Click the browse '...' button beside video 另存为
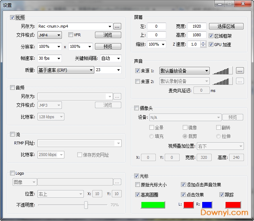This screenshot has height=221, width=254. pos(117,26)
